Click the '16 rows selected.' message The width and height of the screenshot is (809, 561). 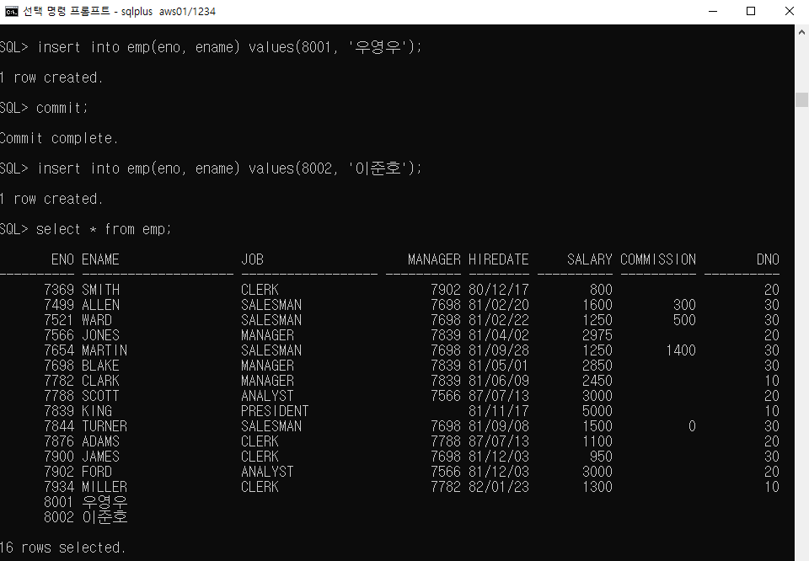pyautogui.click(x=62, y=548)
